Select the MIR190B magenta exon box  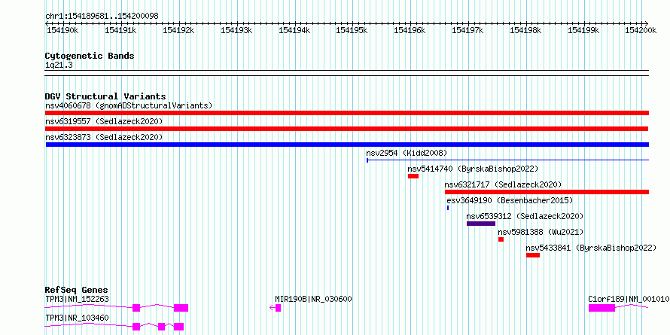point(279,308)
